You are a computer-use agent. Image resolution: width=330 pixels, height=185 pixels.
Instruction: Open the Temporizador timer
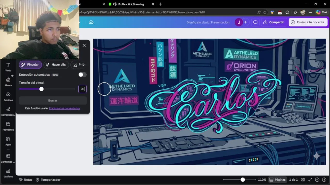point(48,180)
